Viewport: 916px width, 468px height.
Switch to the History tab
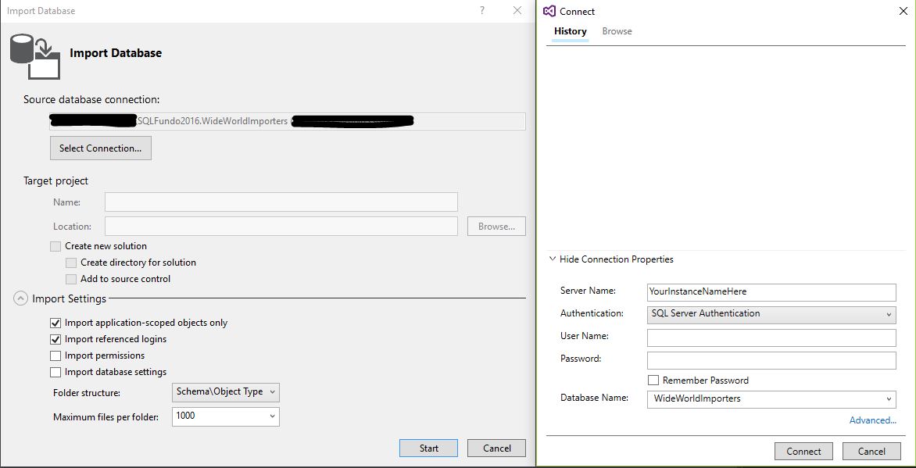pos(571,31)
